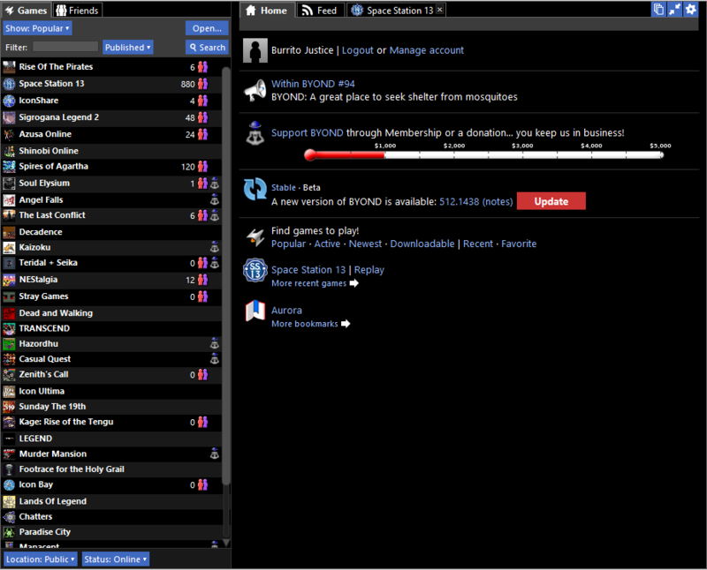Click the megaphone announcement icon
Screen dimensions: 707x570
pos(255,90)
